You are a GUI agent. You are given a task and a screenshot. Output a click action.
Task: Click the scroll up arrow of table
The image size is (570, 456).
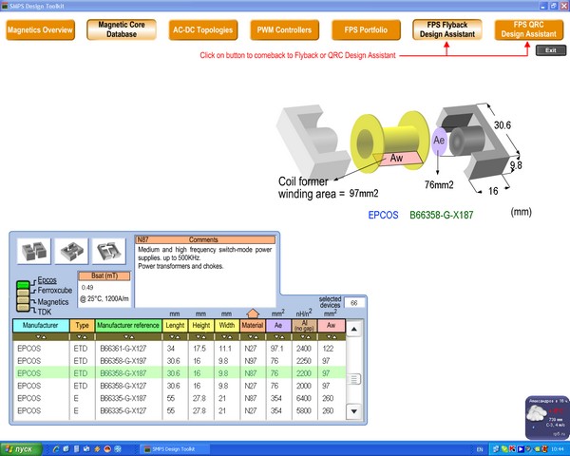pyautogui.click(x=354, y=331)
